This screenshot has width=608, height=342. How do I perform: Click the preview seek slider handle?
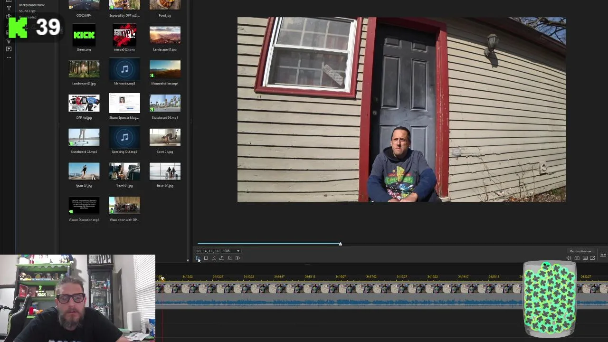coord(340,244)
